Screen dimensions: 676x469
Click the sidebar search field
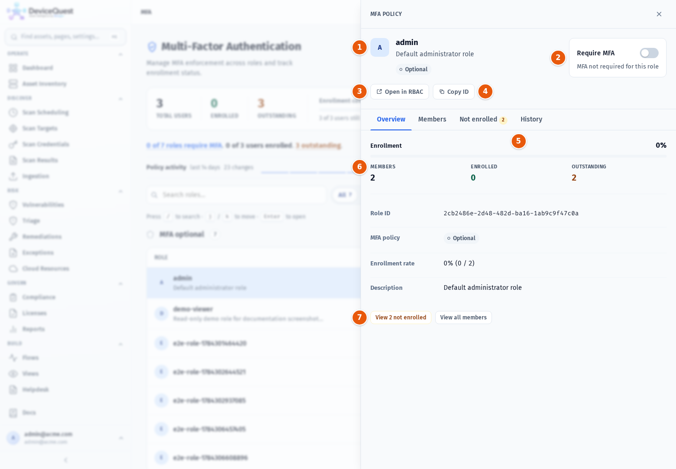coord(65,37)
